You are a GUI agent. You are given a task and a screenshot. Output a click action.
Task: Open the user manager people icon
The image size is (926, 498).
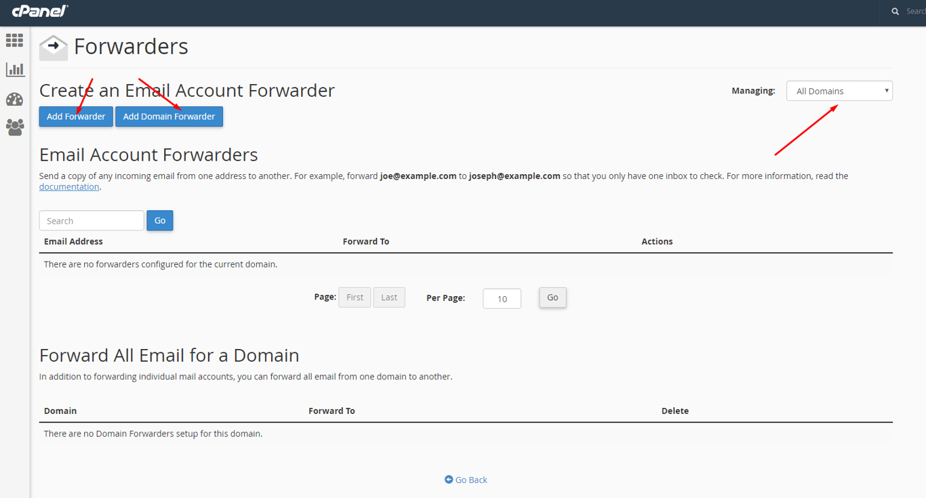pos(14,127)
